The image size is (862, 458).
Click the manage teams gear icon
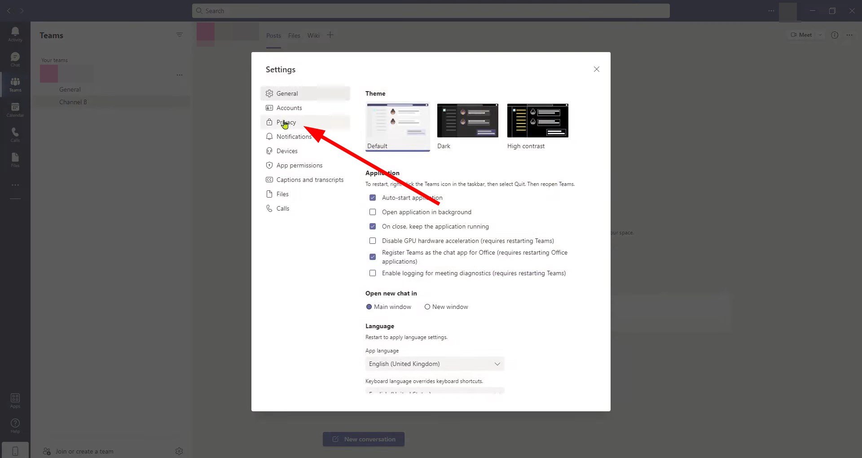(179, 451)
